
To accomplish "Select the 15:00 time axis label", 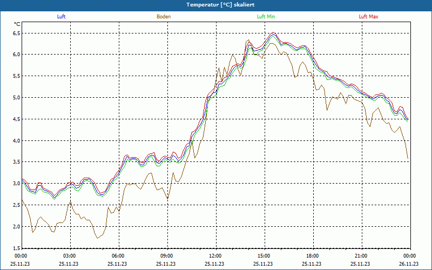I will 264,256.
